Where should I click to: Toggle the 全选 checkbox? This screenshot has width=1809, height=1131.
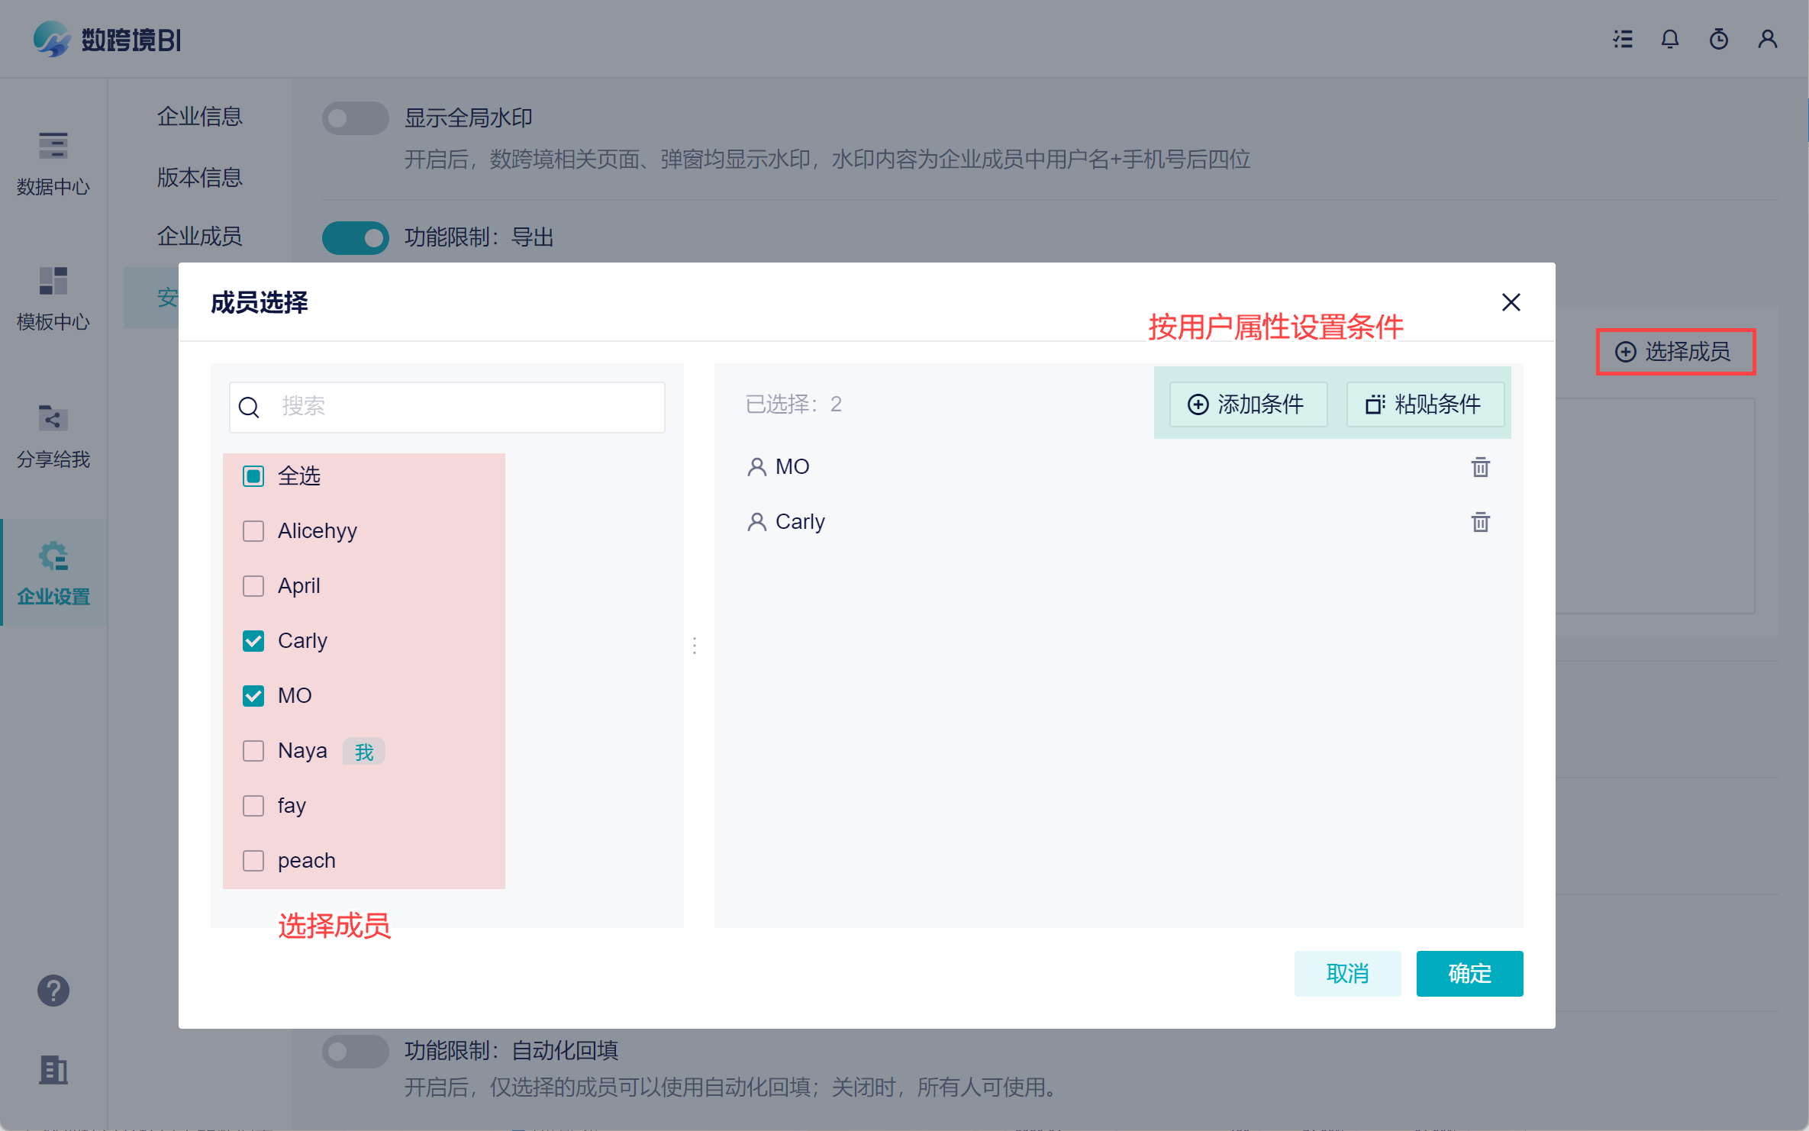[x=253, y=476]
